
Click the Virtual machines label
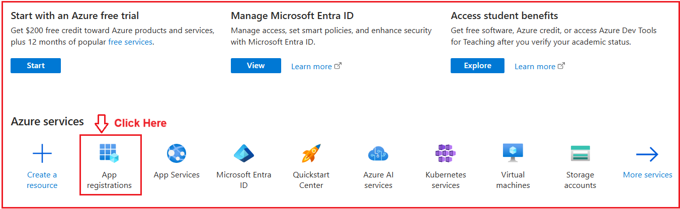(513, 180)
